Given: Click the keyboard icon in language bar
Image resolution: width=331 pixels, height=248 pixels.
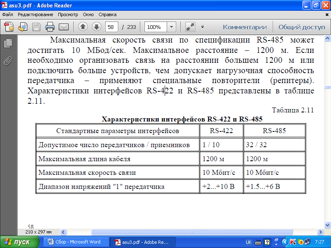Looking at the screenshot, I should coord(258,243).
